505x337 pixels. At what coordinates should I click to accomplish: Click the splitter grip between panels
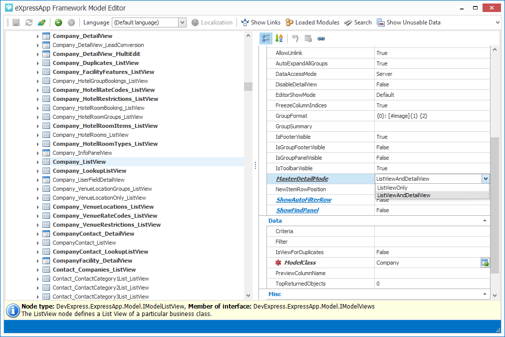click(x=255, y=165)
